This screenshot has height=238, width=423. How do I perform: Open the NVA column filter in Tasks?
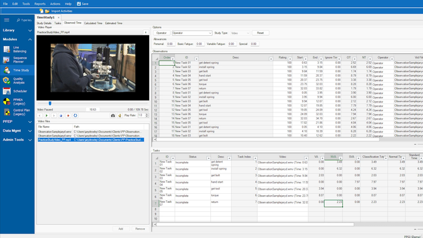[340, 158]
